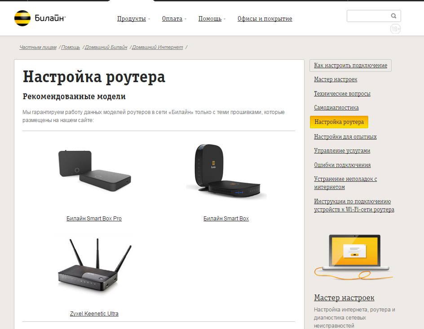Open Билайн Smart Box Pro link
This screenshot has height=329, width=424.
tap(94, 219)
